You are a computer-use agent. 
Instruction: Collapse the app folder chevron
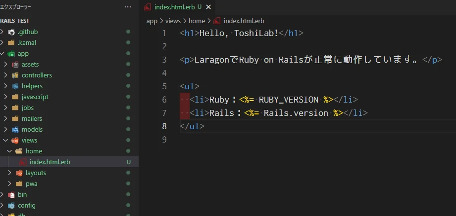[2, 54]
